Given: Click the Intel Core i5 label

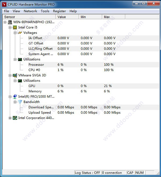Looking at the screenshot, I should click(x=28, y=27).
